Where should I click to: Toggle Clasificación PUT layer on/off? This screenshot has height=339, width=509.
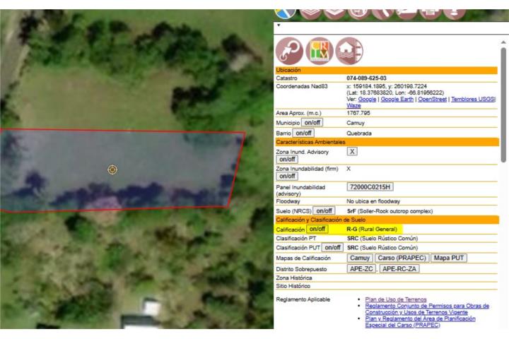pos(332,247)
